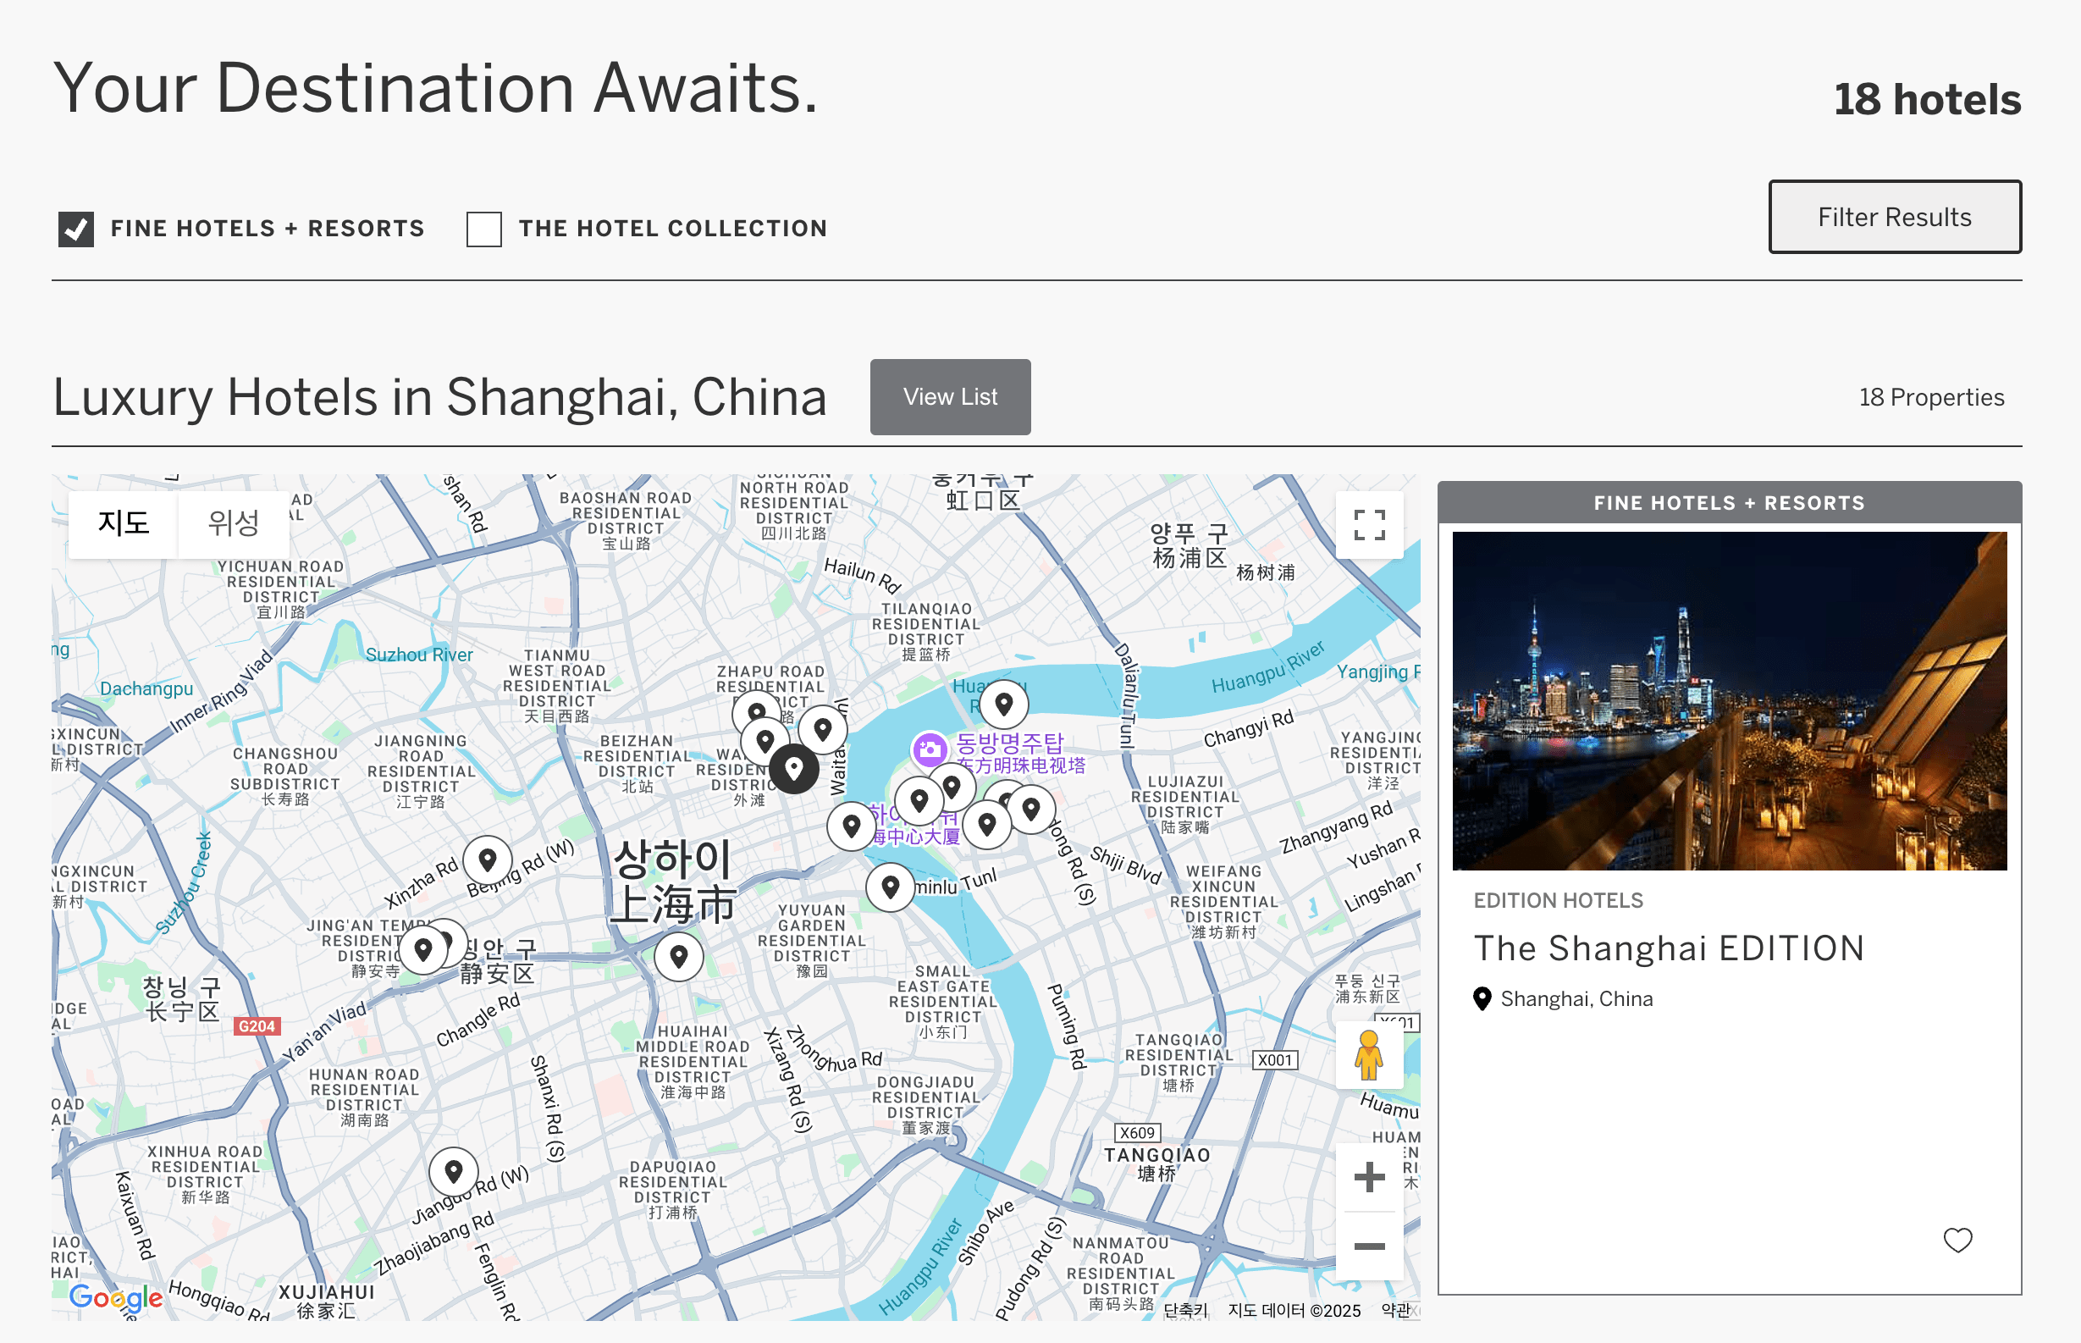Click the View List button
The height and width of the screenshot is (1343, 2081).
click(x=949, y=397)
